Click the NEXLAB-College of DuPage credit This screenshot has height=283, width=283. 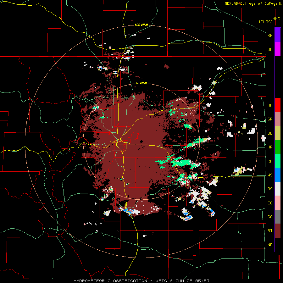[x=253, y=3]
